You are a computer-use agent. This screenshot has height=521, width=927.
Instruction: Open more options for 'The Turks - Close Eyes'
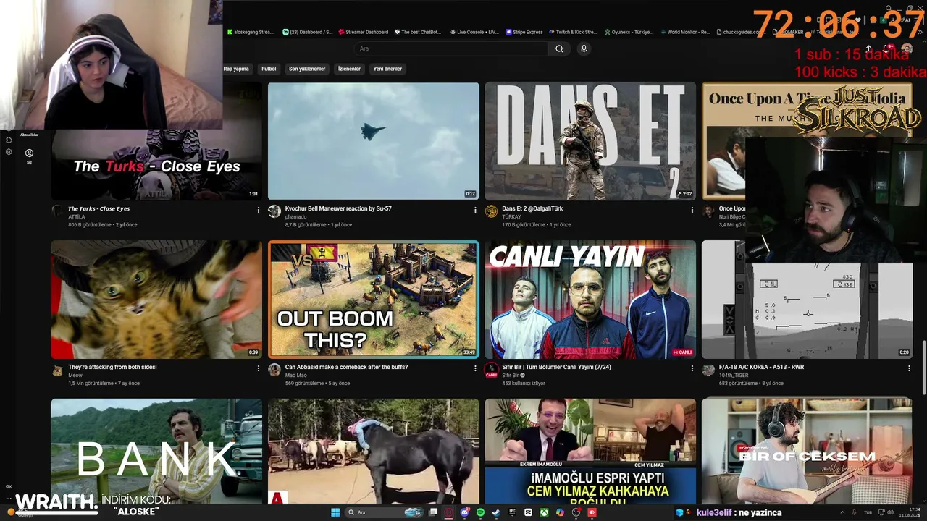259,210
